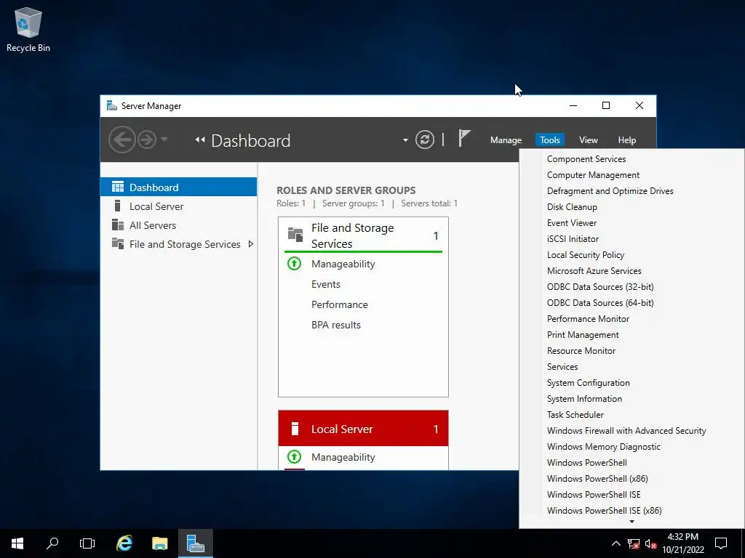Open the View menu

[588, 140]
